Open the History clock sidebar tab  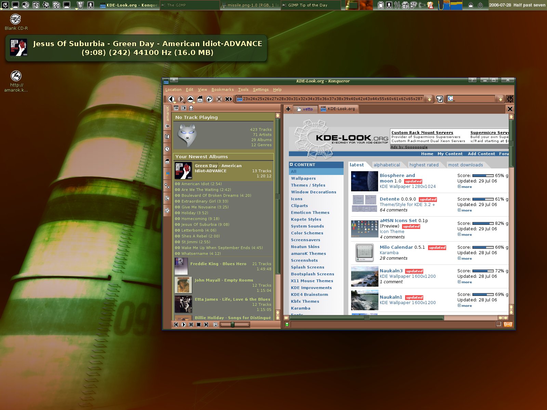(x=167, y=149)
